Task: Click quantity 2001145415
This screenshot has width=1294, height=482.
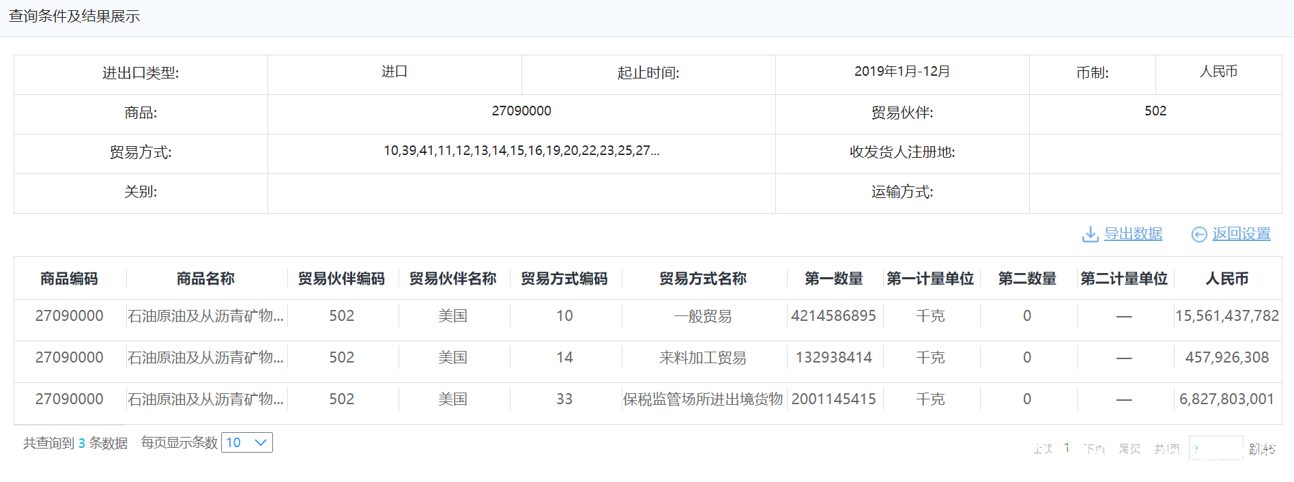Action: pos(833,399)
